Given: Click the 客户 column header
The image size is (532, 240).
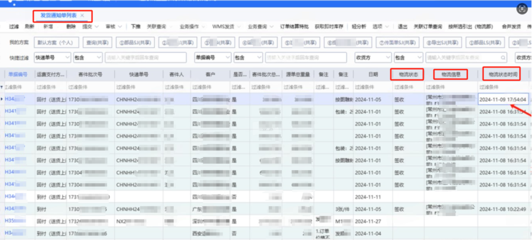Looking at the screenshot, I should click(210, 74).
